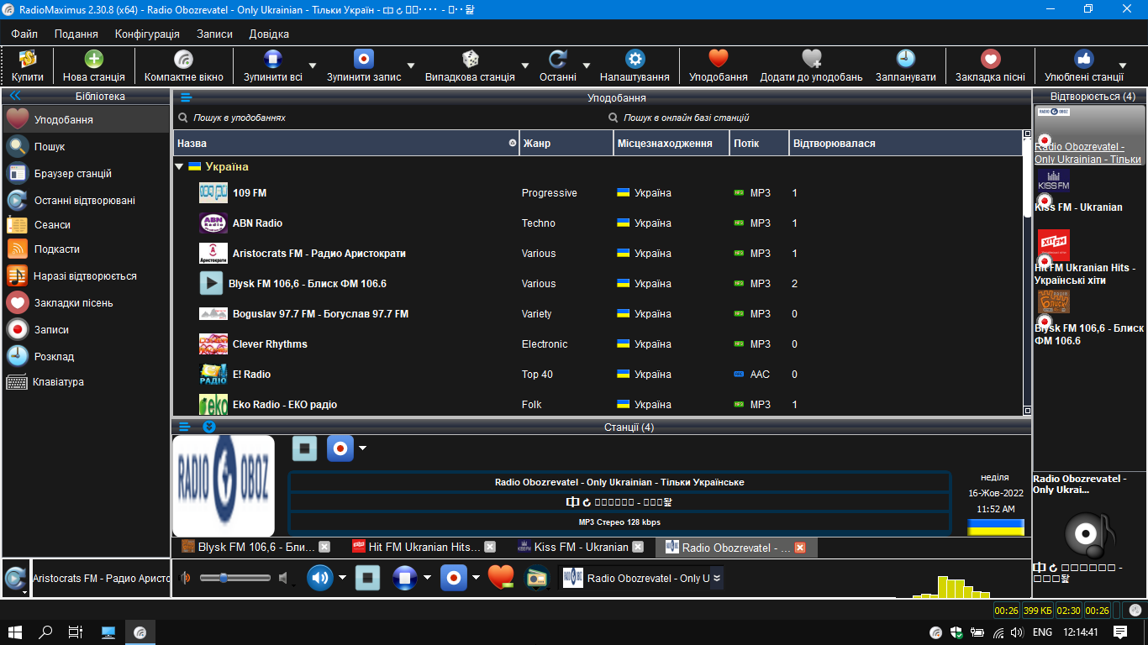Open the Зупинити запис dropdown arrow
Screen dimensions: 1148x645
[411, 66]
